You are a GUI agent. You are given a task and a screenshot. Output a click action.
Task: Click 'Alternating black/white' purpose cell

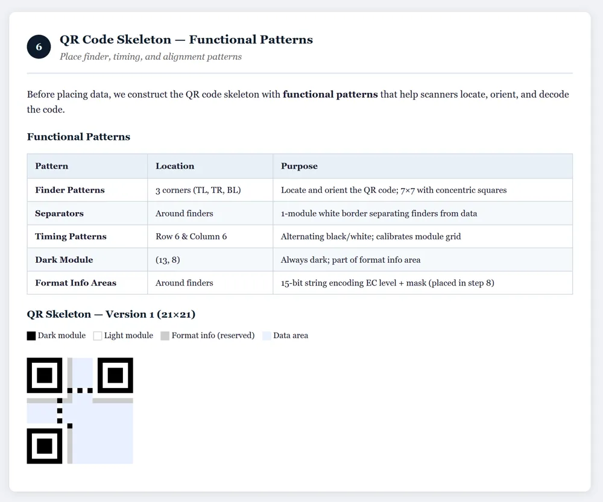click(423, 236)
